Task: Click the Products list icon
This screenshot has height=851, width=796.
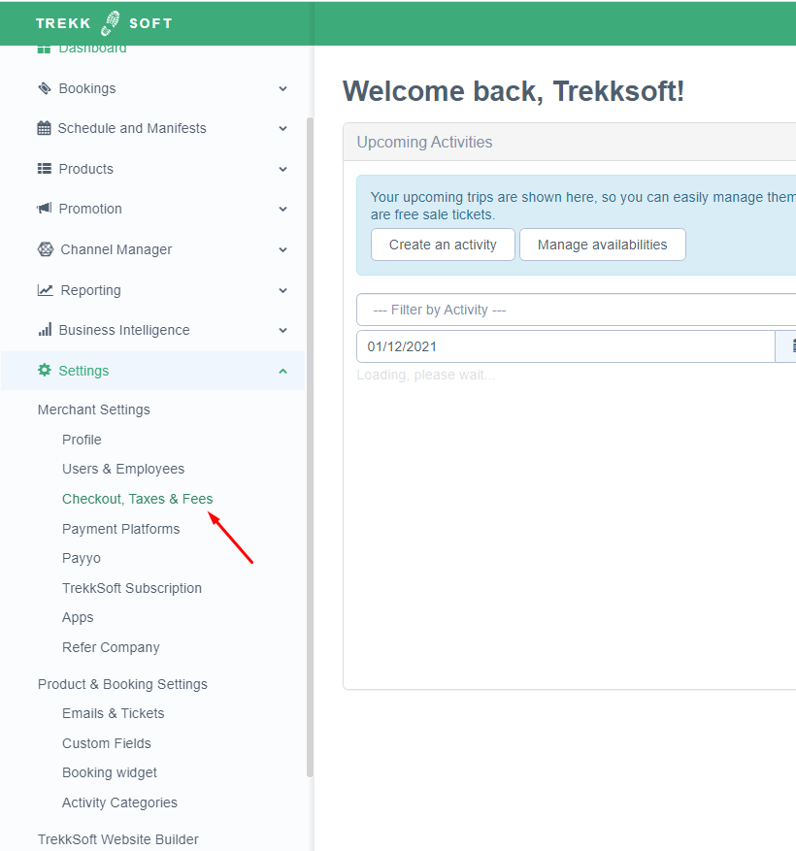Action: [x=45, y=169]
